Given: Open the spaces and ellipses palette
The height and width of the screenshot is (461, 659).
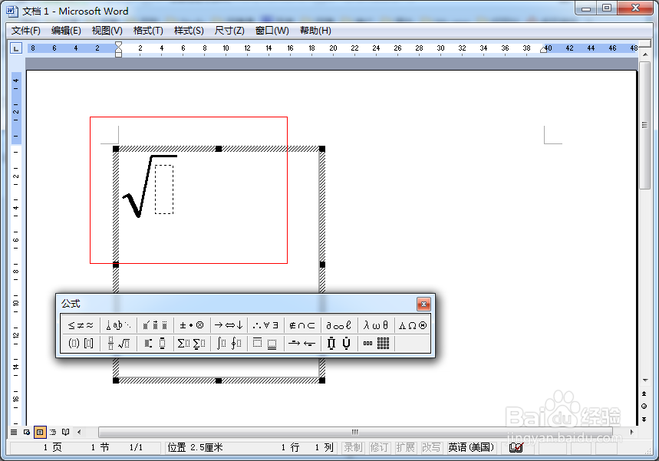Looking at the screenshot, I should pyautogui.click(x=118, y=325).
